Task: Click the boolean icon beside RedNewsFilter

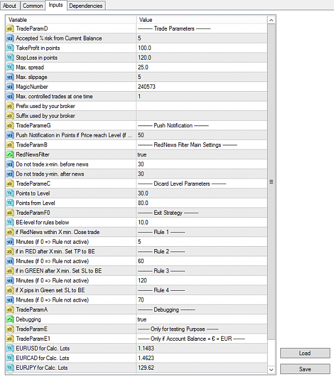Action: click(x=10, y=154)
